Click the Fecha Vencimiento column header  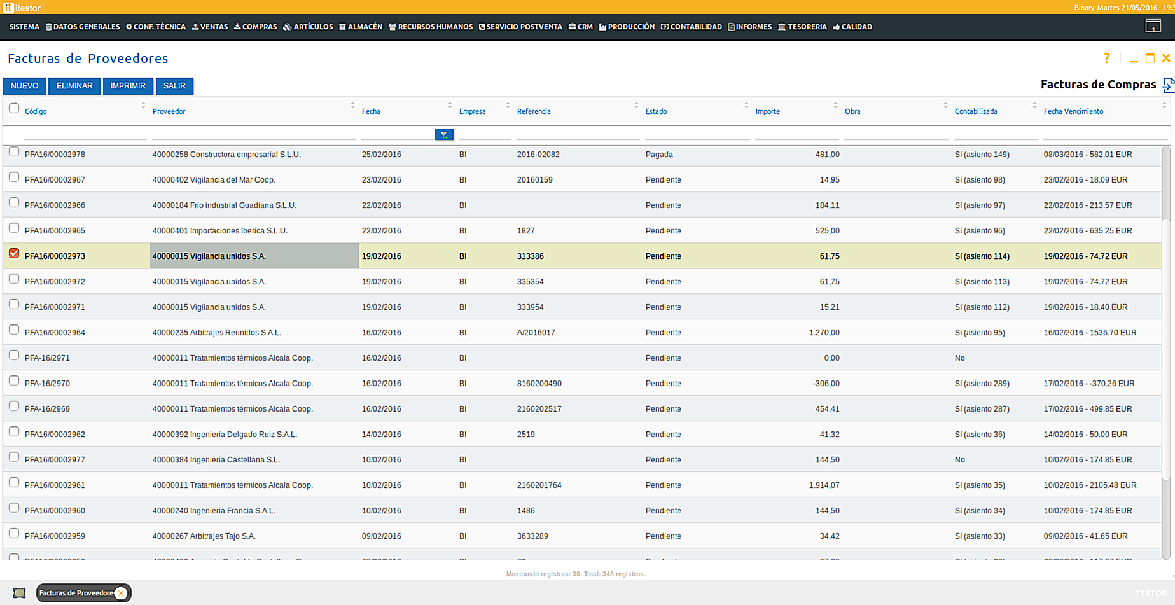click(x=1073, y=111)
